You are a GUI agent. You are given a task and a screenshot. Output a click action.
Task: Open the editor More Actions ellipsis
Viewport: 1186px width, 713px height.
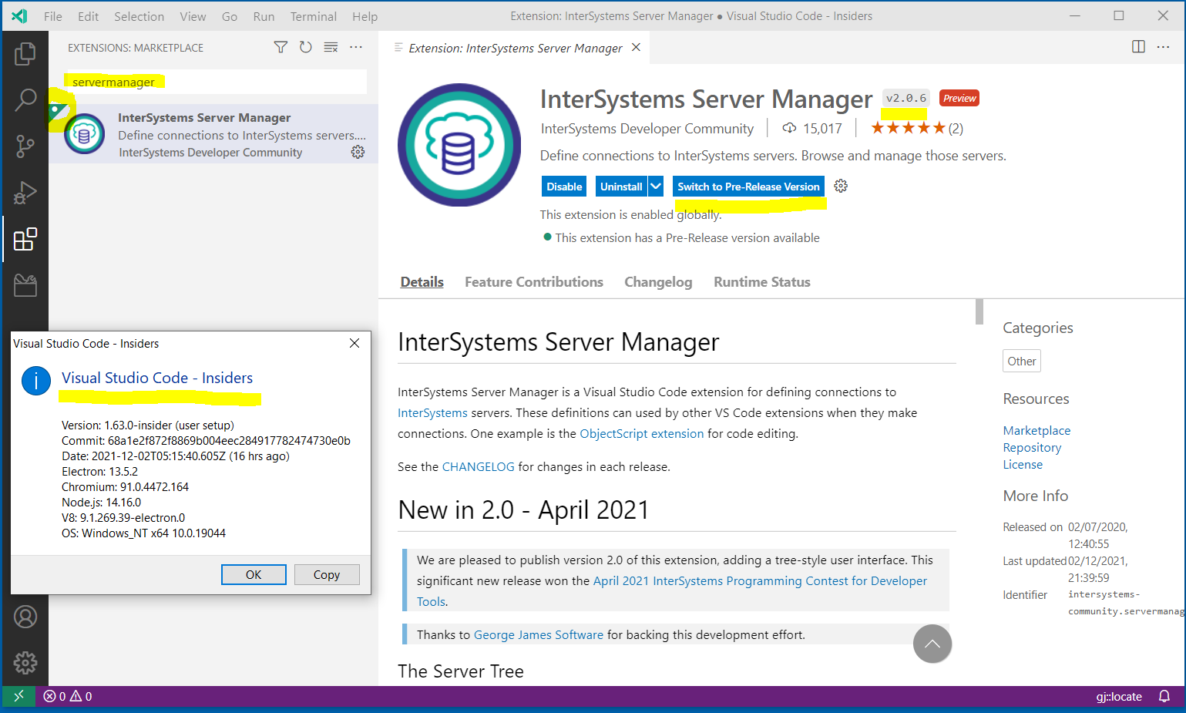(1164, 47)
